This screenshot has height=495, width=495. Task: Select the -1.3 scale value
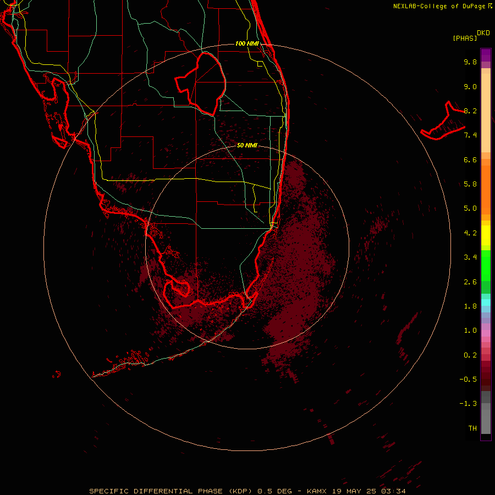pyautogui.click(x=468, y=404)
